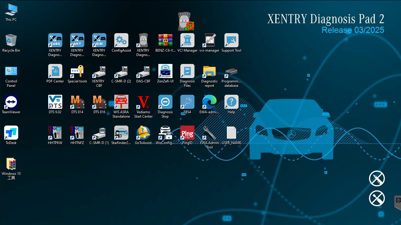Launch EWA Admin Tool wrench icon

coord(209,133)
